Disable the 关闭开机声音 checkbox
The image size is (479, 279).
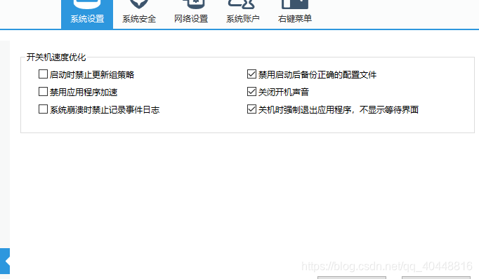251,91
